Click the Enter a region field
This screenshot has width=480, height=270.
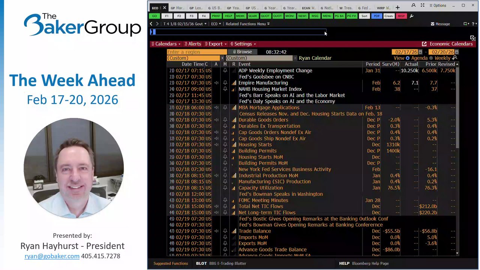[196, 52]
